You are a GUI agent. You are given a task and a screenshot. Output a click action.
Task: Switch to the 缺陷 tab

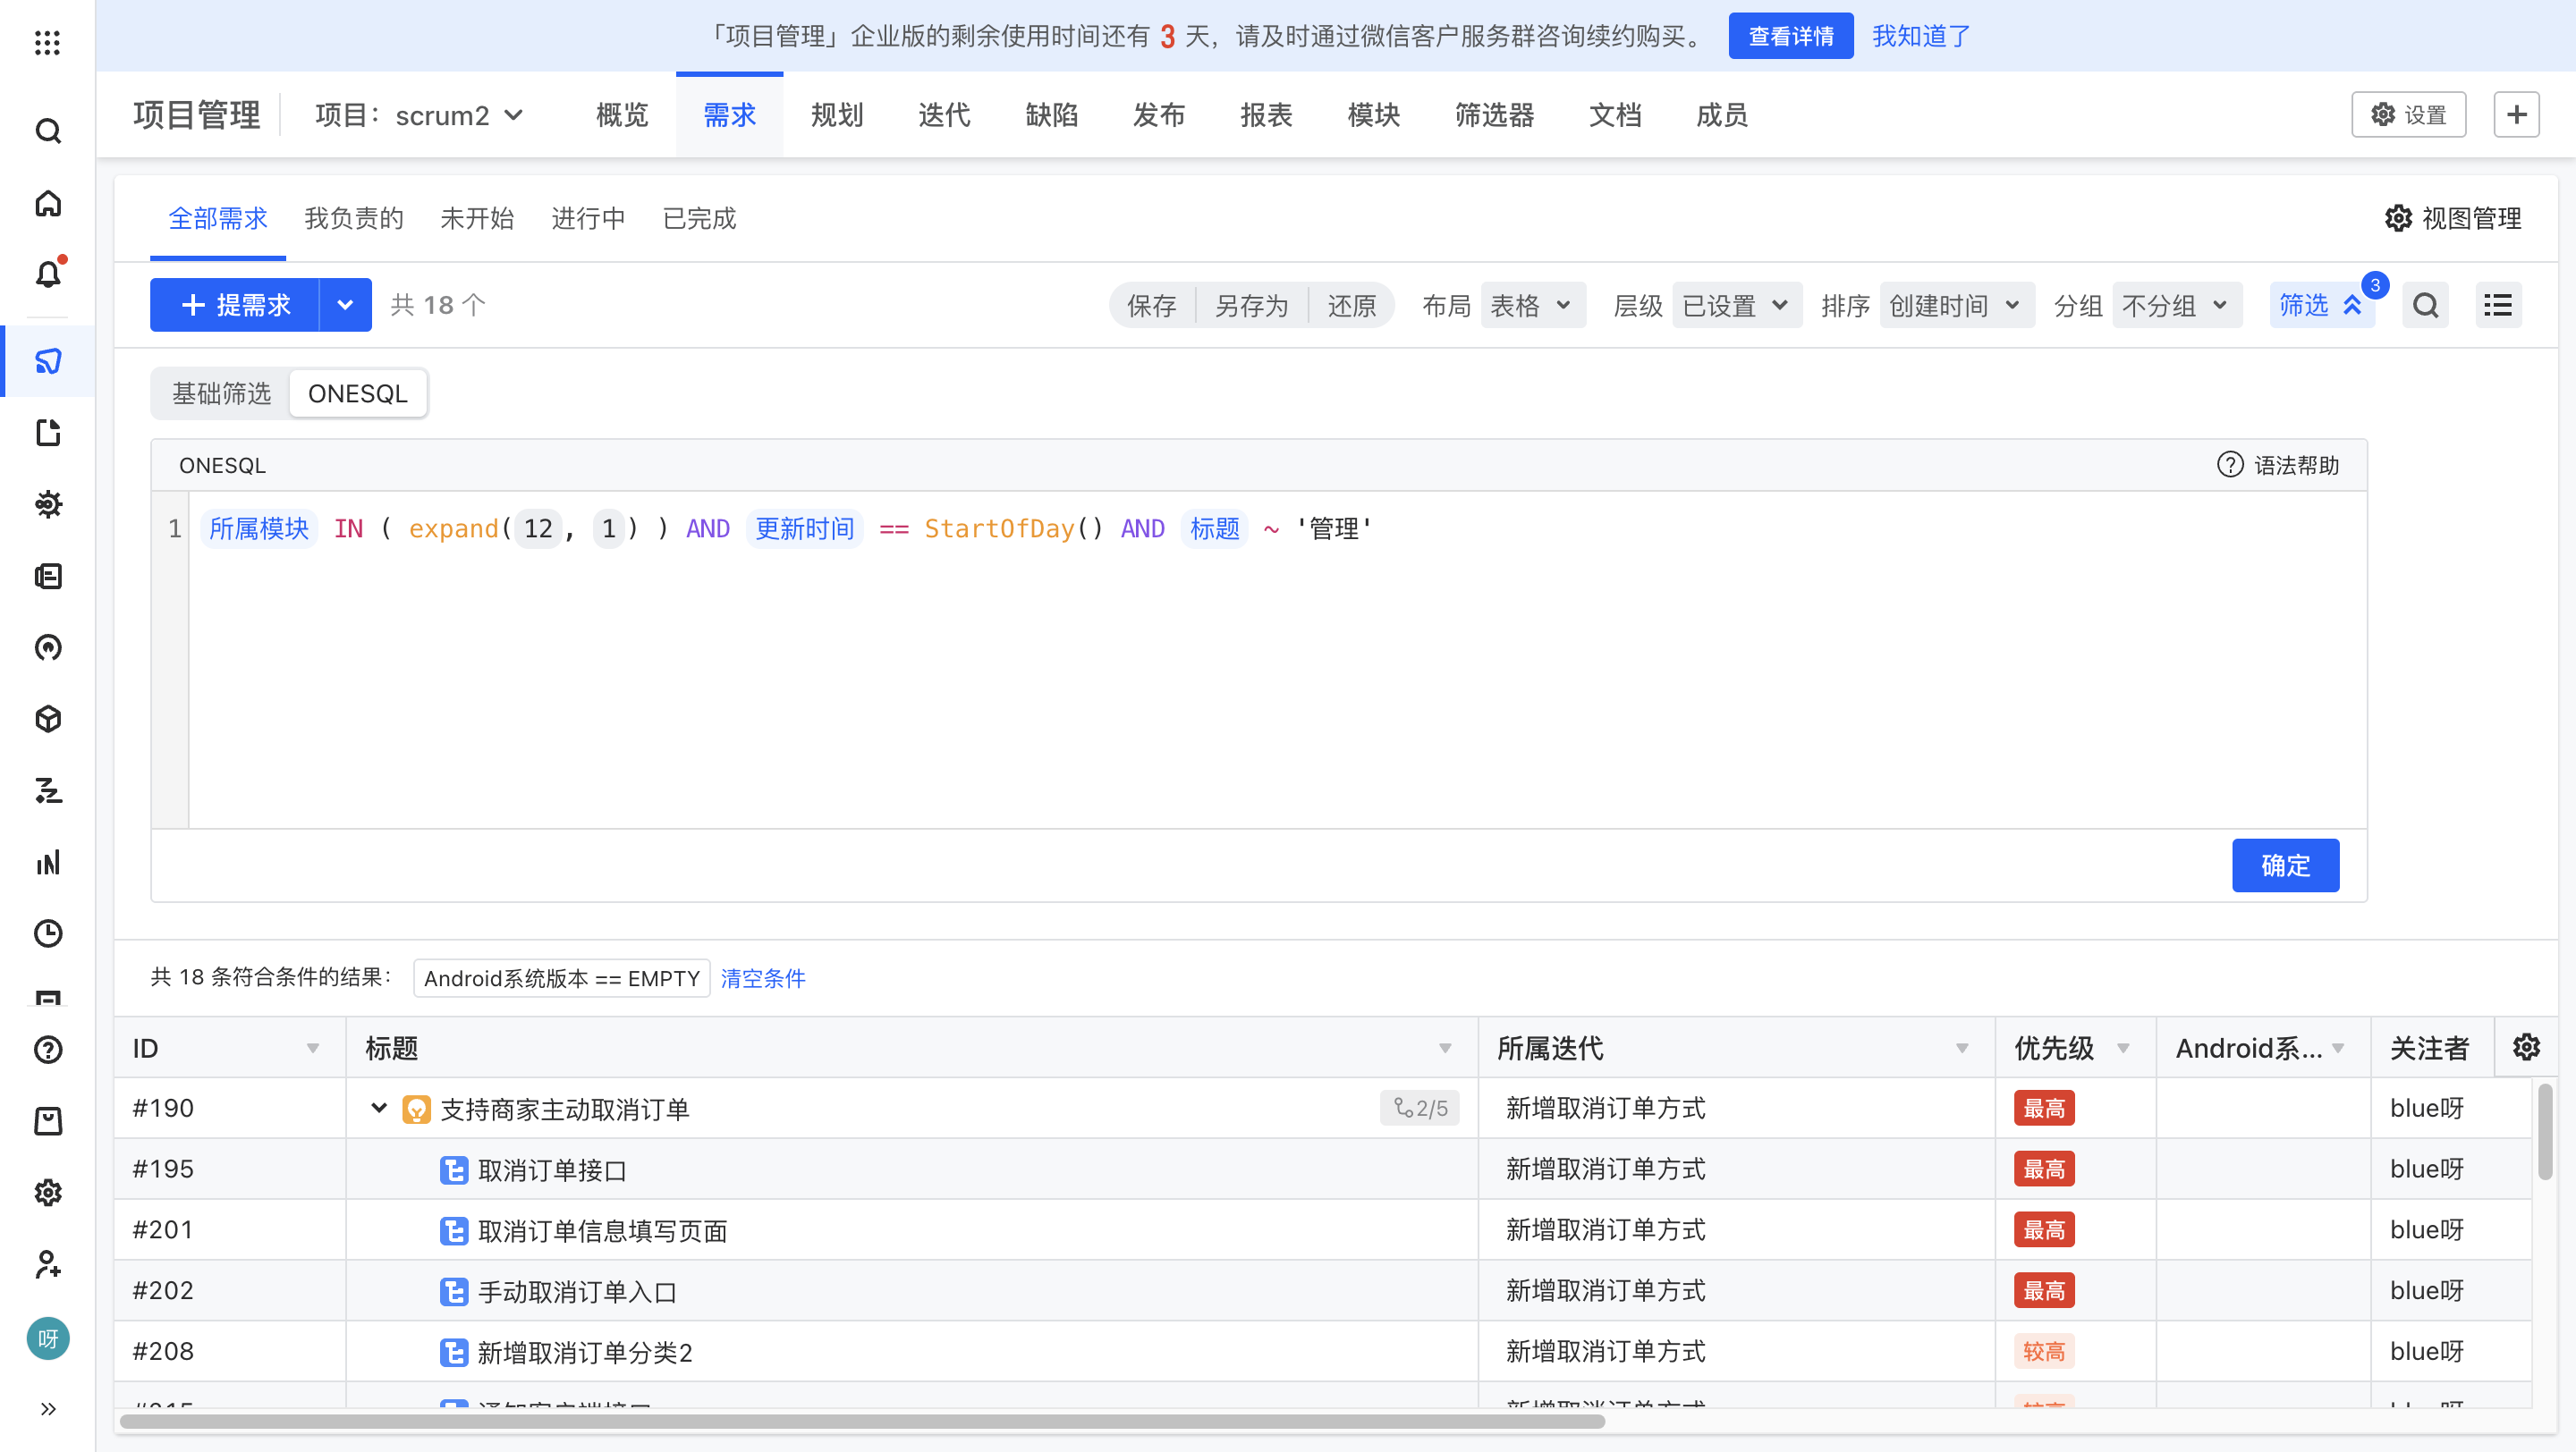[x=1051, y=115]
